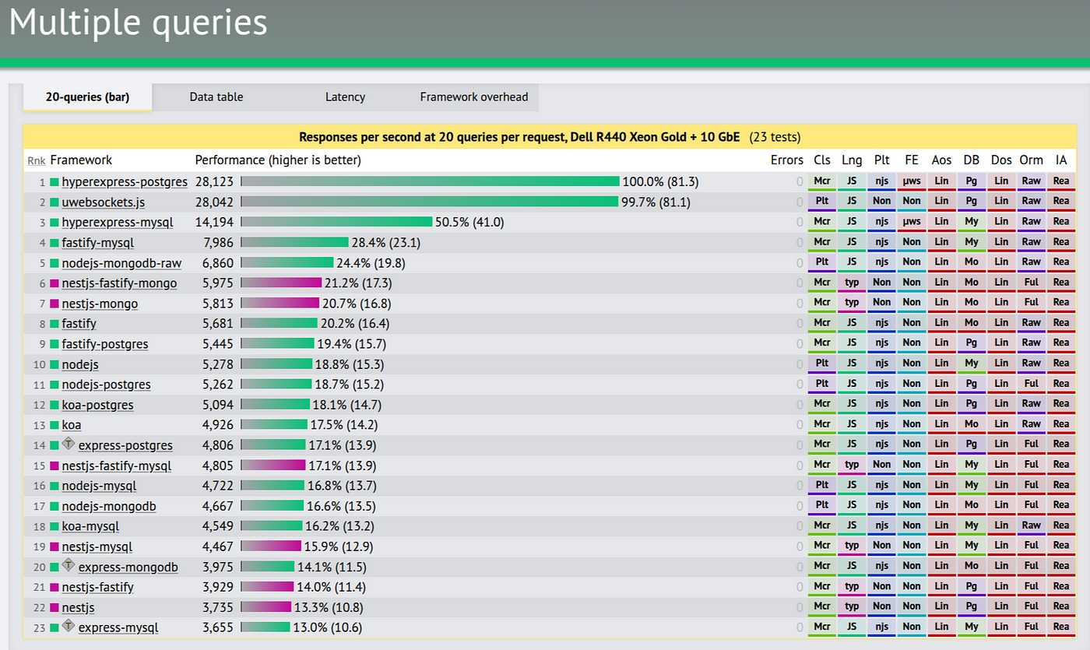Click the Pg database tag in nestjs row

972,606
